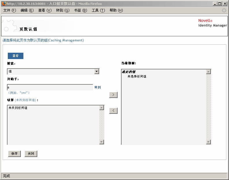
Task: Open the 转到 (G) menu
Action: (63, 10)
